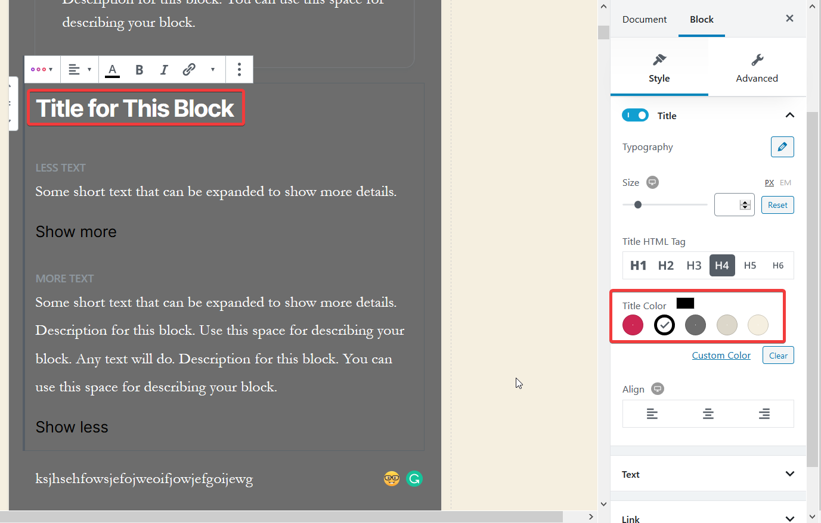Click the Size responsive device icon
This screenshot has width=821, height=523.
(653, 182)
